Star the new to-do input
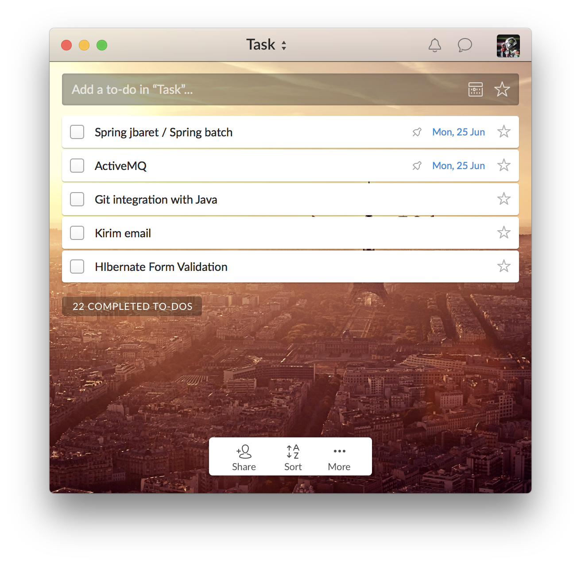The width and height of the screenshot is (581, 564). click(x=502, y=89)
